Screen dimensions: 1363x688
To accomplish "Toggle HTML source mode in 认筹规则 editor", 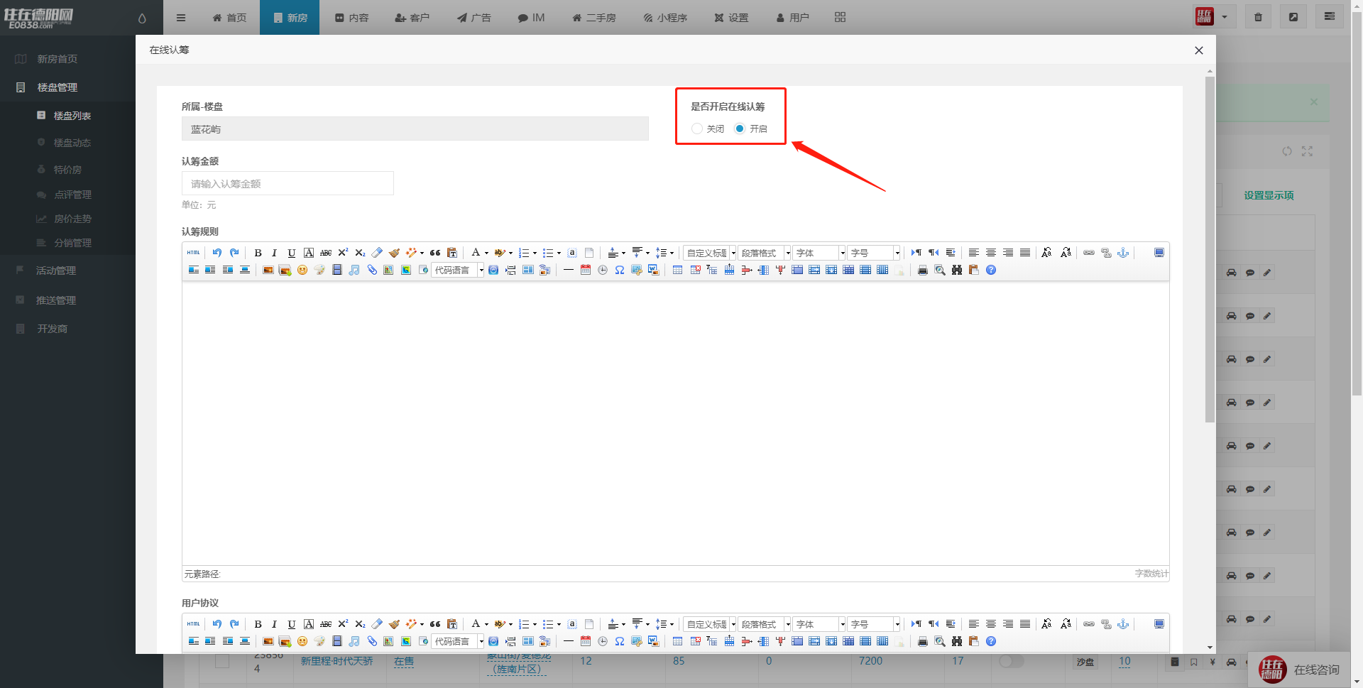I will [x=193, y=253].
